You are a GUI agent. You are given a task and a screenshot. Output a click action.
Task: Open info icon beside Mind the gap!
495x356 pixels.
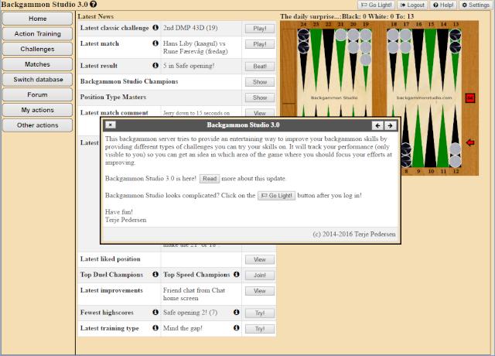click(x=237, y=328)
